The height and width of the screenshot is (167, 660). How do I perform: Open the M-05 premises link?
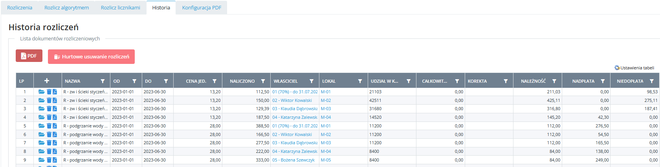(326, 160)
